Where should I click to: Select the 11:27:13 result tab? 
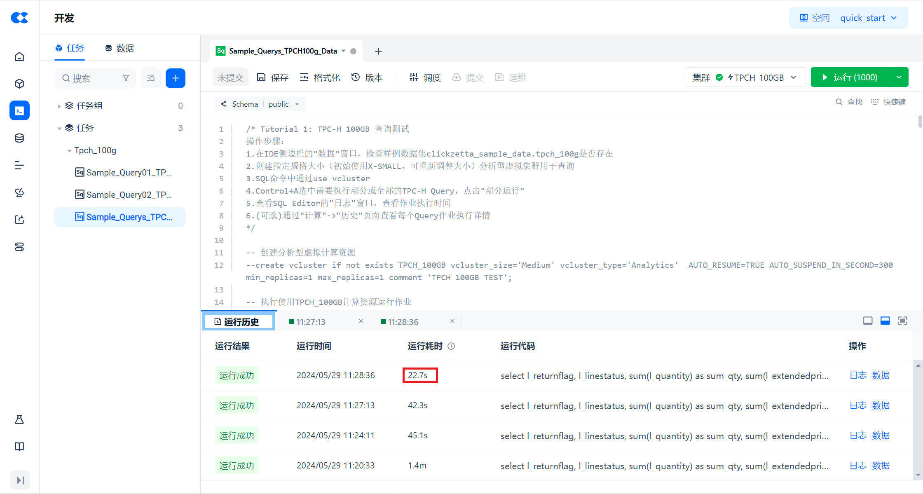pos(311,322)
